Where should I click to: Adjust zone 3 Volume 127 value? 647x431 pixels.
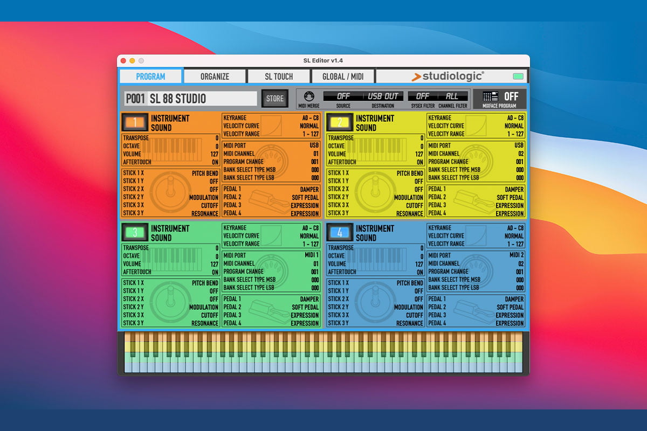click(214, 264)
